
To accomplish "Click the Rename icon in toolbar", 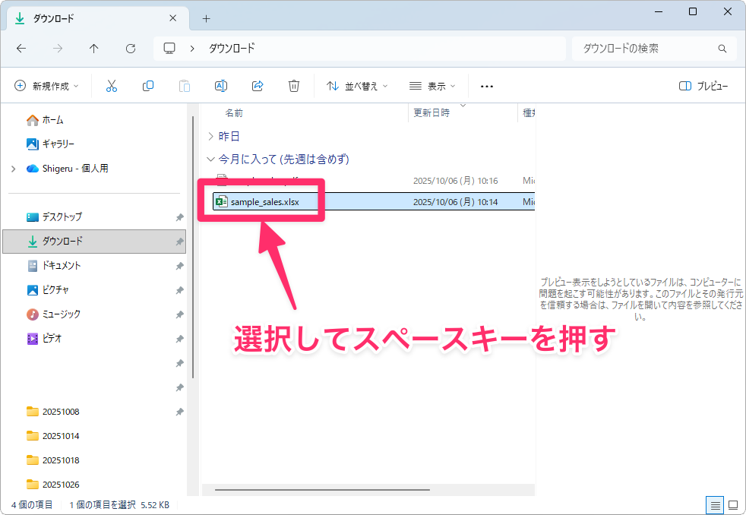I will point(221,87).
